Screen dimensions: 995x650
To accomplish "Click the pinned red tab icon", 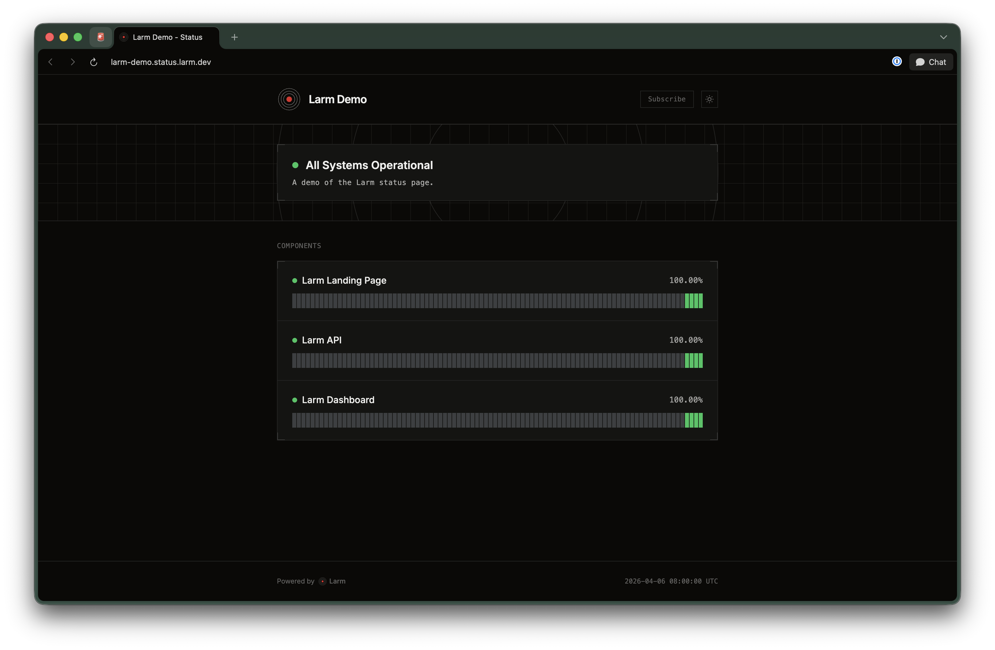I will click(x=100, y=37).
